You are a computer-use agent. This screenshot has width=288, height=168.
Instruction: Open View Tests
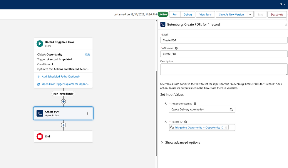(x=205, y=14)
